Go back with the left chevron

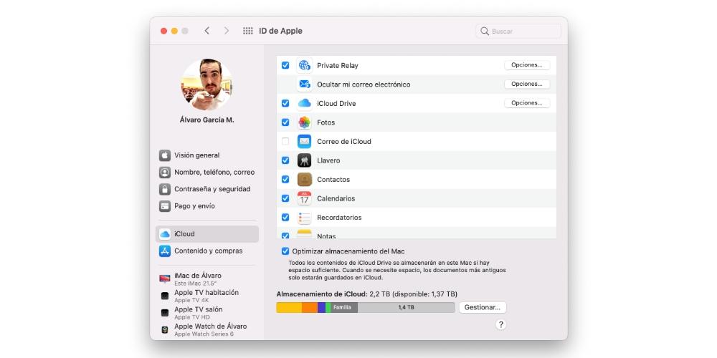coord(206,31)
